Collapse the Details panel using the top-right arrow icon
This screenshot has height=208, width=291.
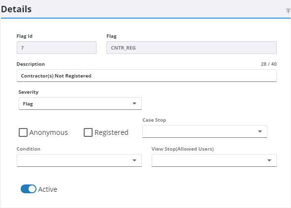[x=288, y=11]
